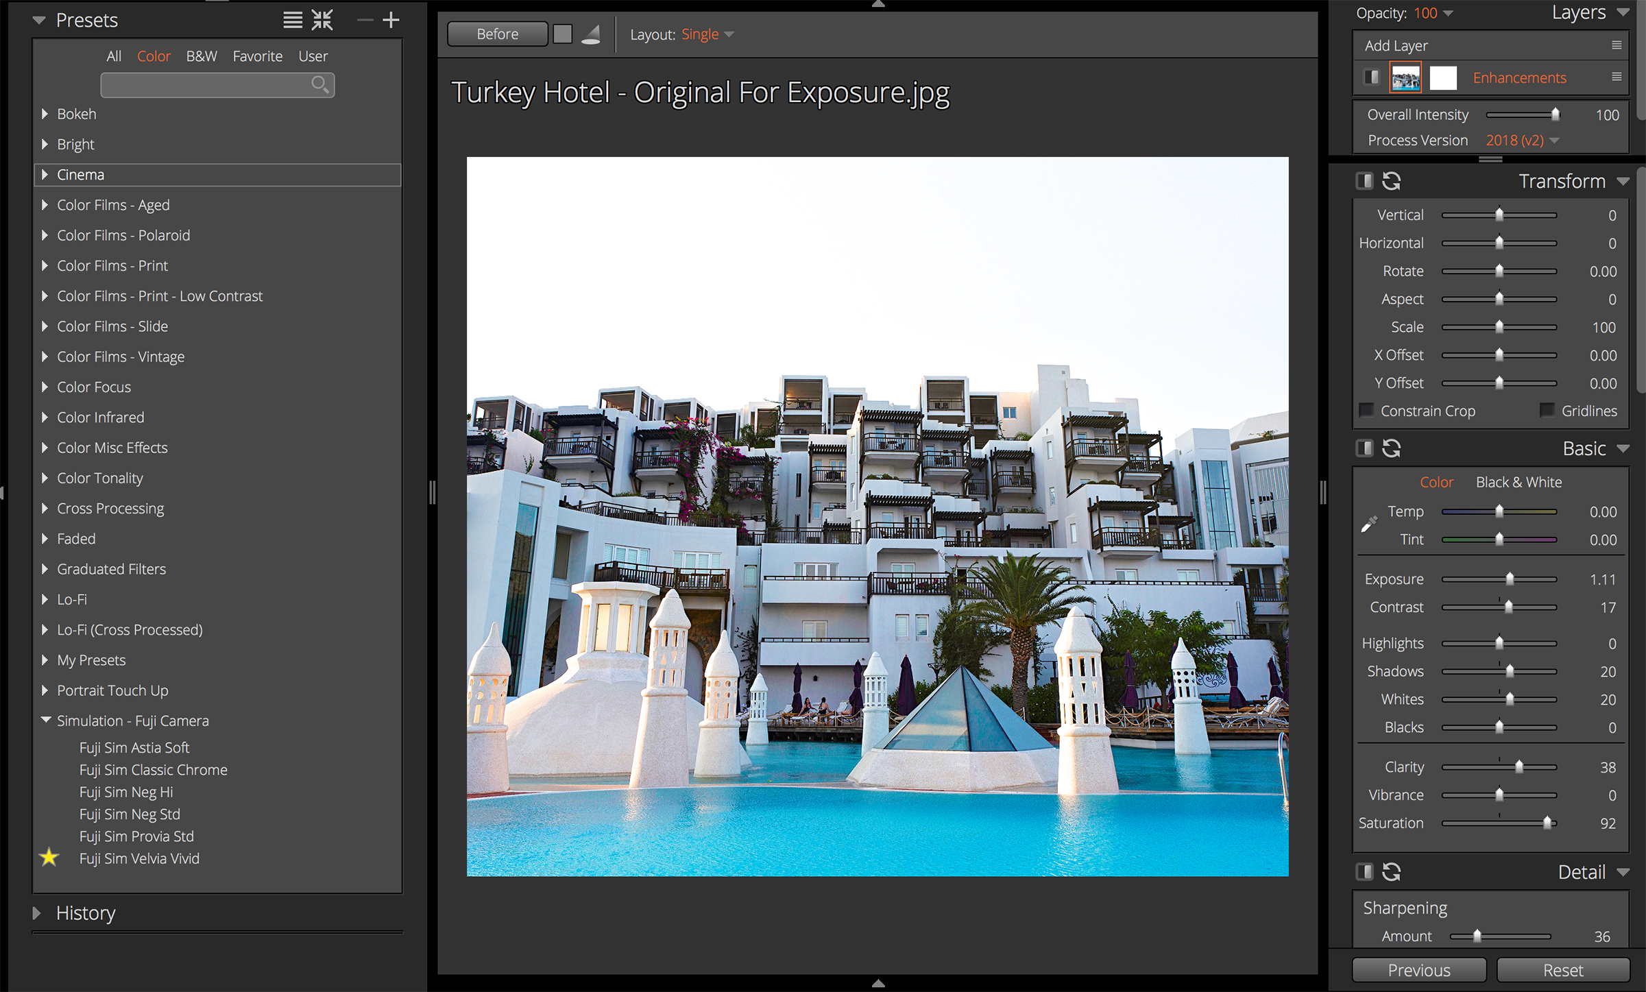Reset the Basic panel with circular arrows
Image resolution: width=1646 pixels, height=992 pixels.
(1391, 448)
